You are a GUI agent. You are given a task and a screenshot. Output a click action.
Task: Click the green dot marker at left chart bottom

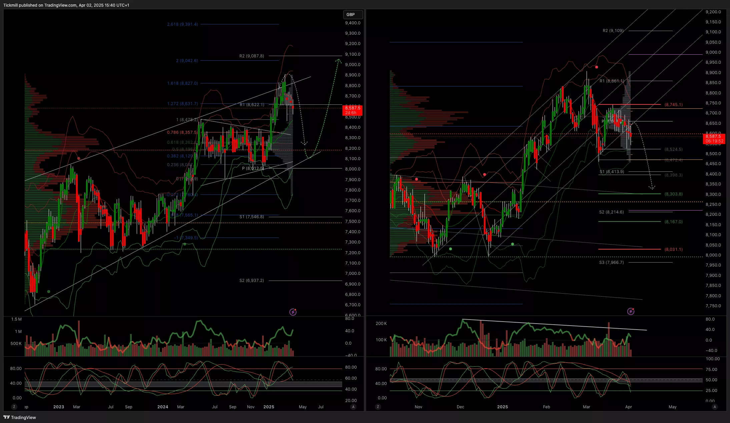[x=49, y=292]
